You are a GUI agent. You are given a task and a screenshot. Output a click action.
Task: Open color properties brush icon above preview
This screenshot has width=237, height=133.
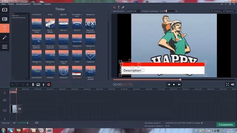(x=123, y=7)
